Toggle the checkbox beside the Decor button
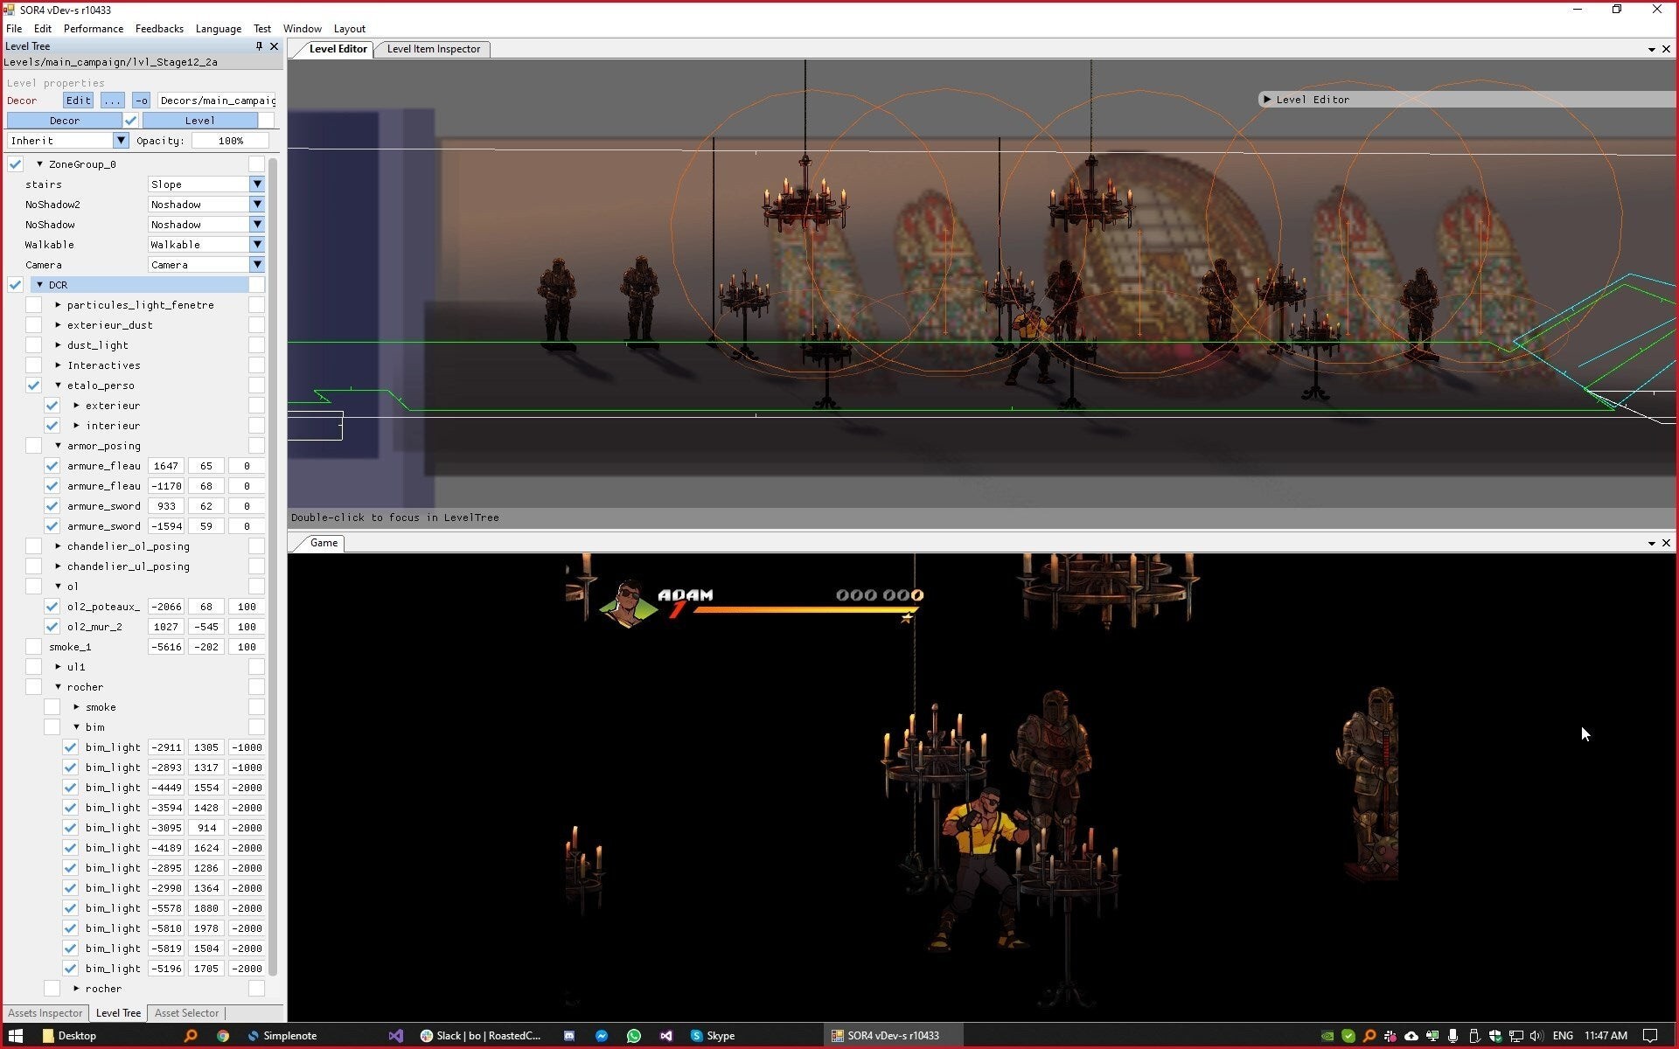 [131, 121]
